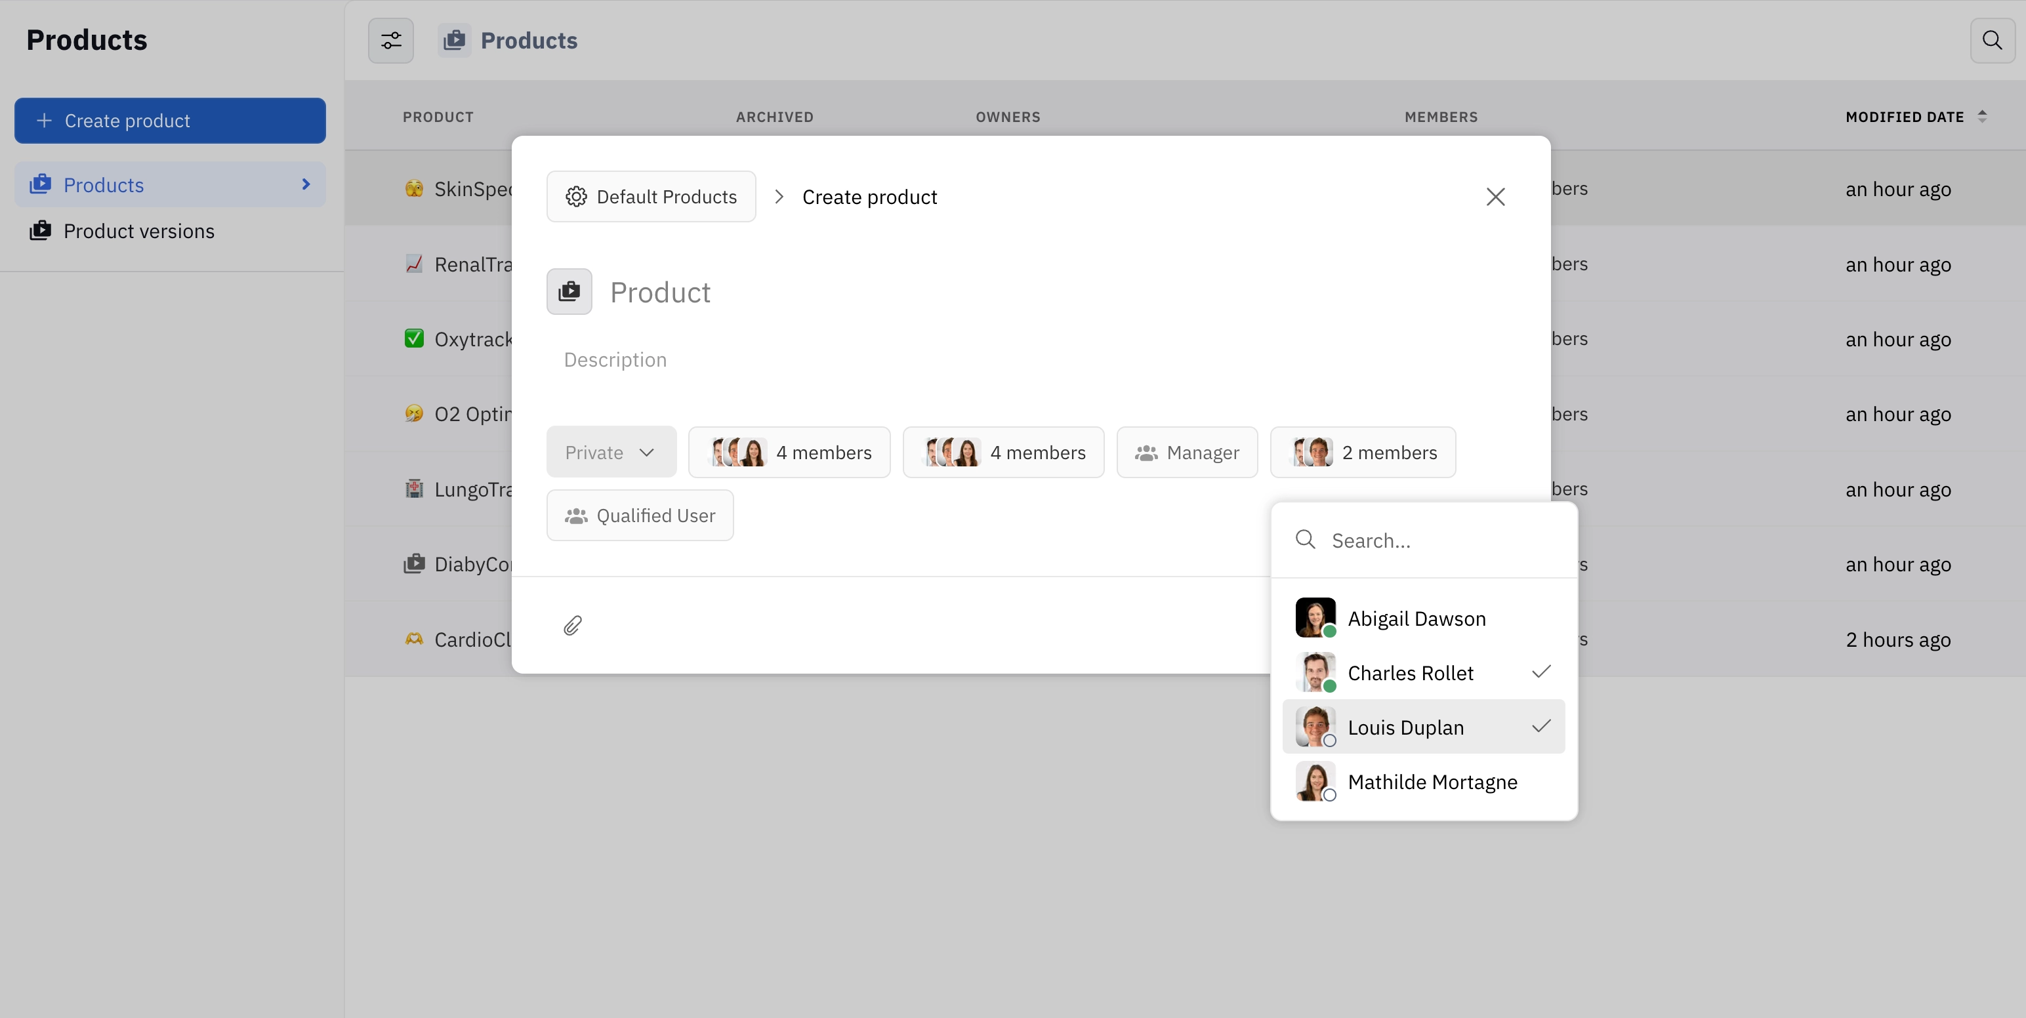Select Abigail Dawson as a member
This screenshot has height=1018, width=2026.
pyautogui.click(x=1416, y=618)
